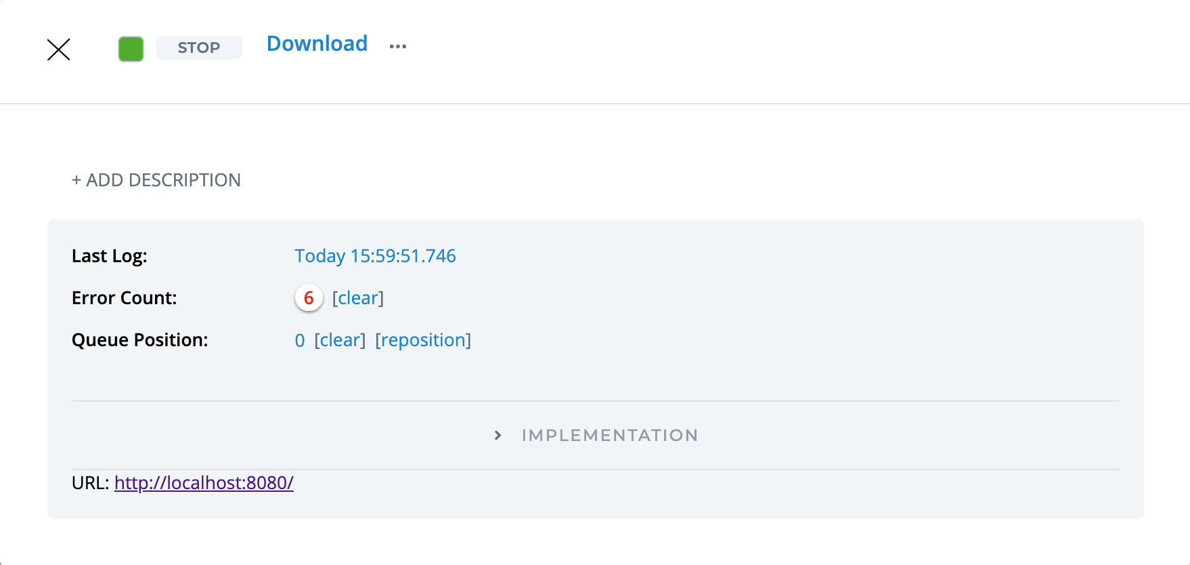The height and width of the screenshot is (565, 1190).
Task: Clear the Error Count
Action: click(x=357, y=298)
